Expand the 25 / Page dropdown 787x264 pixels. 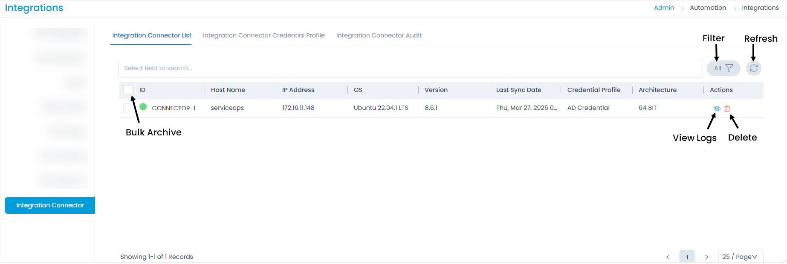coord(740,257)
